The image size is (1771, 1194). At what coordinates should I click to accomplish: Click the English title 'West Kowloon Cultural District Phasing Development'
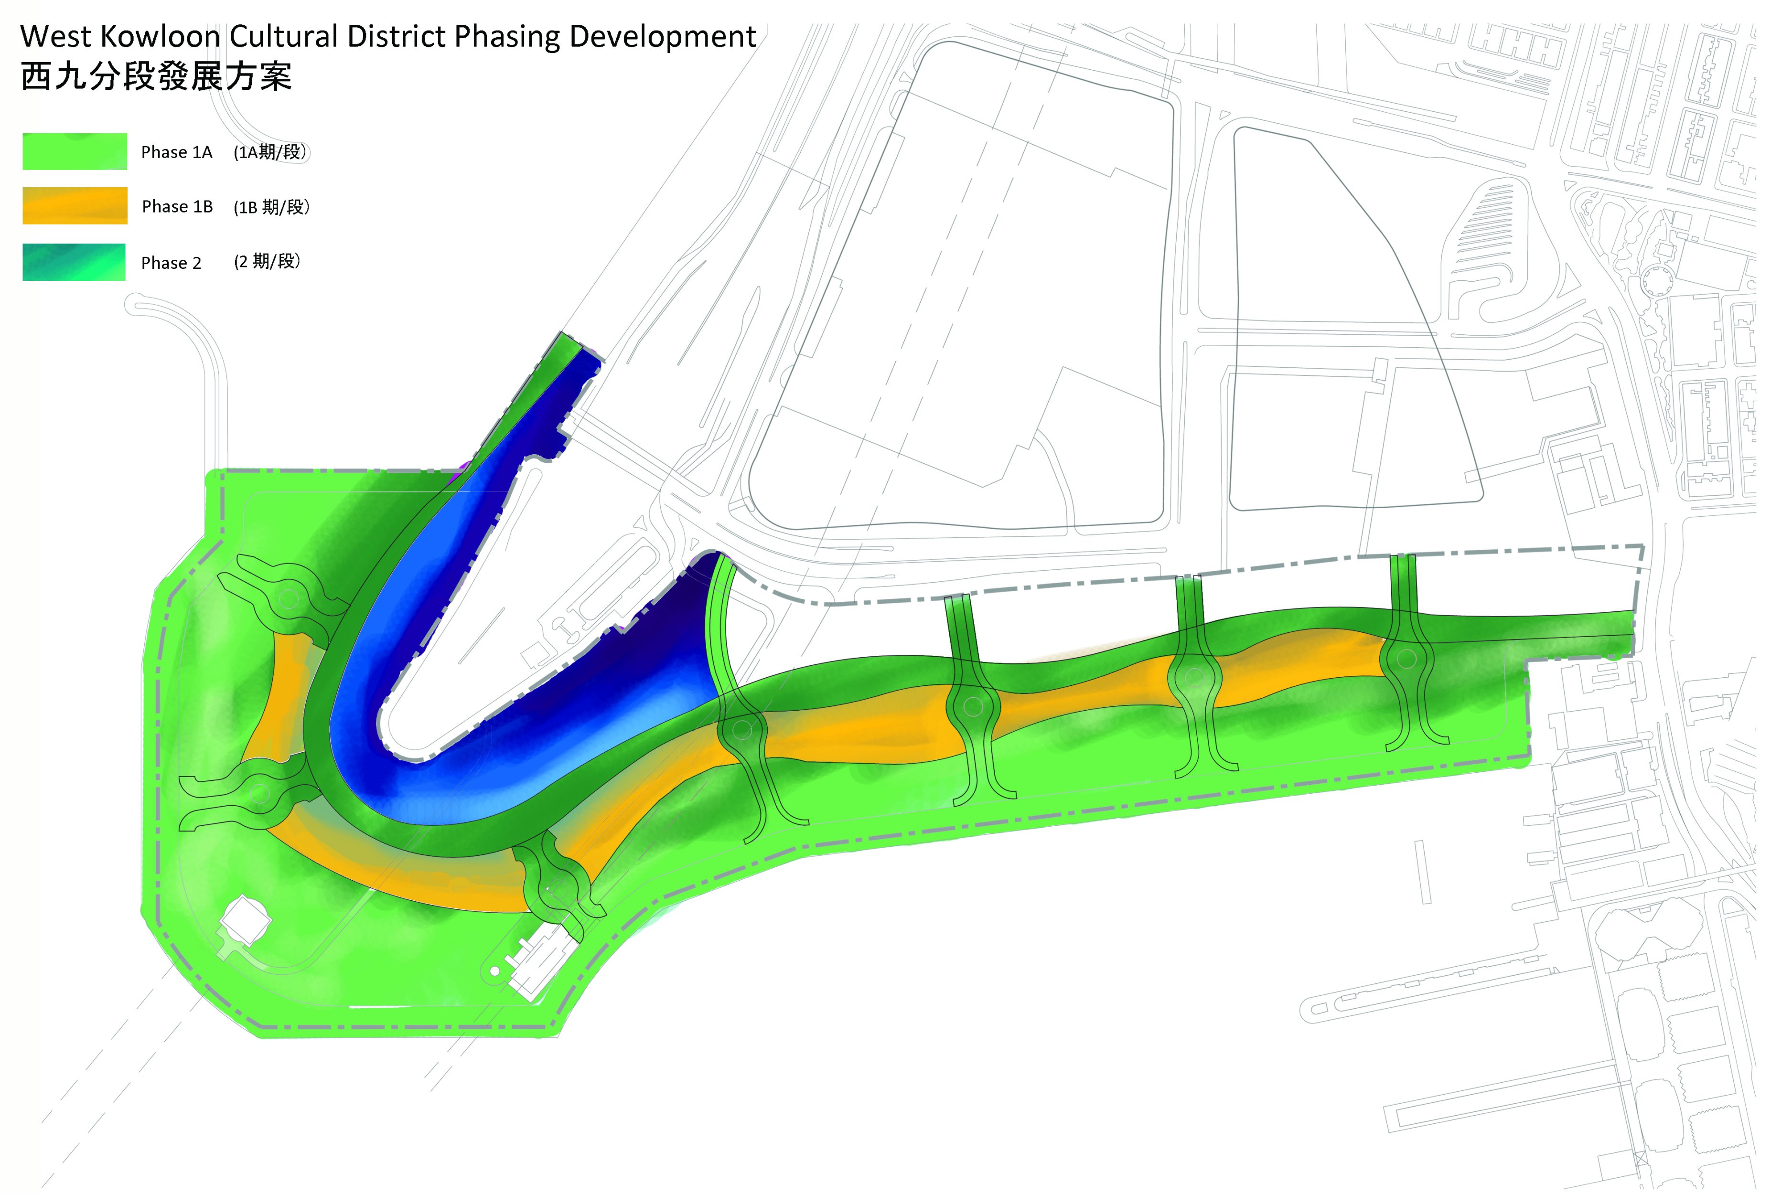[388, 37]
